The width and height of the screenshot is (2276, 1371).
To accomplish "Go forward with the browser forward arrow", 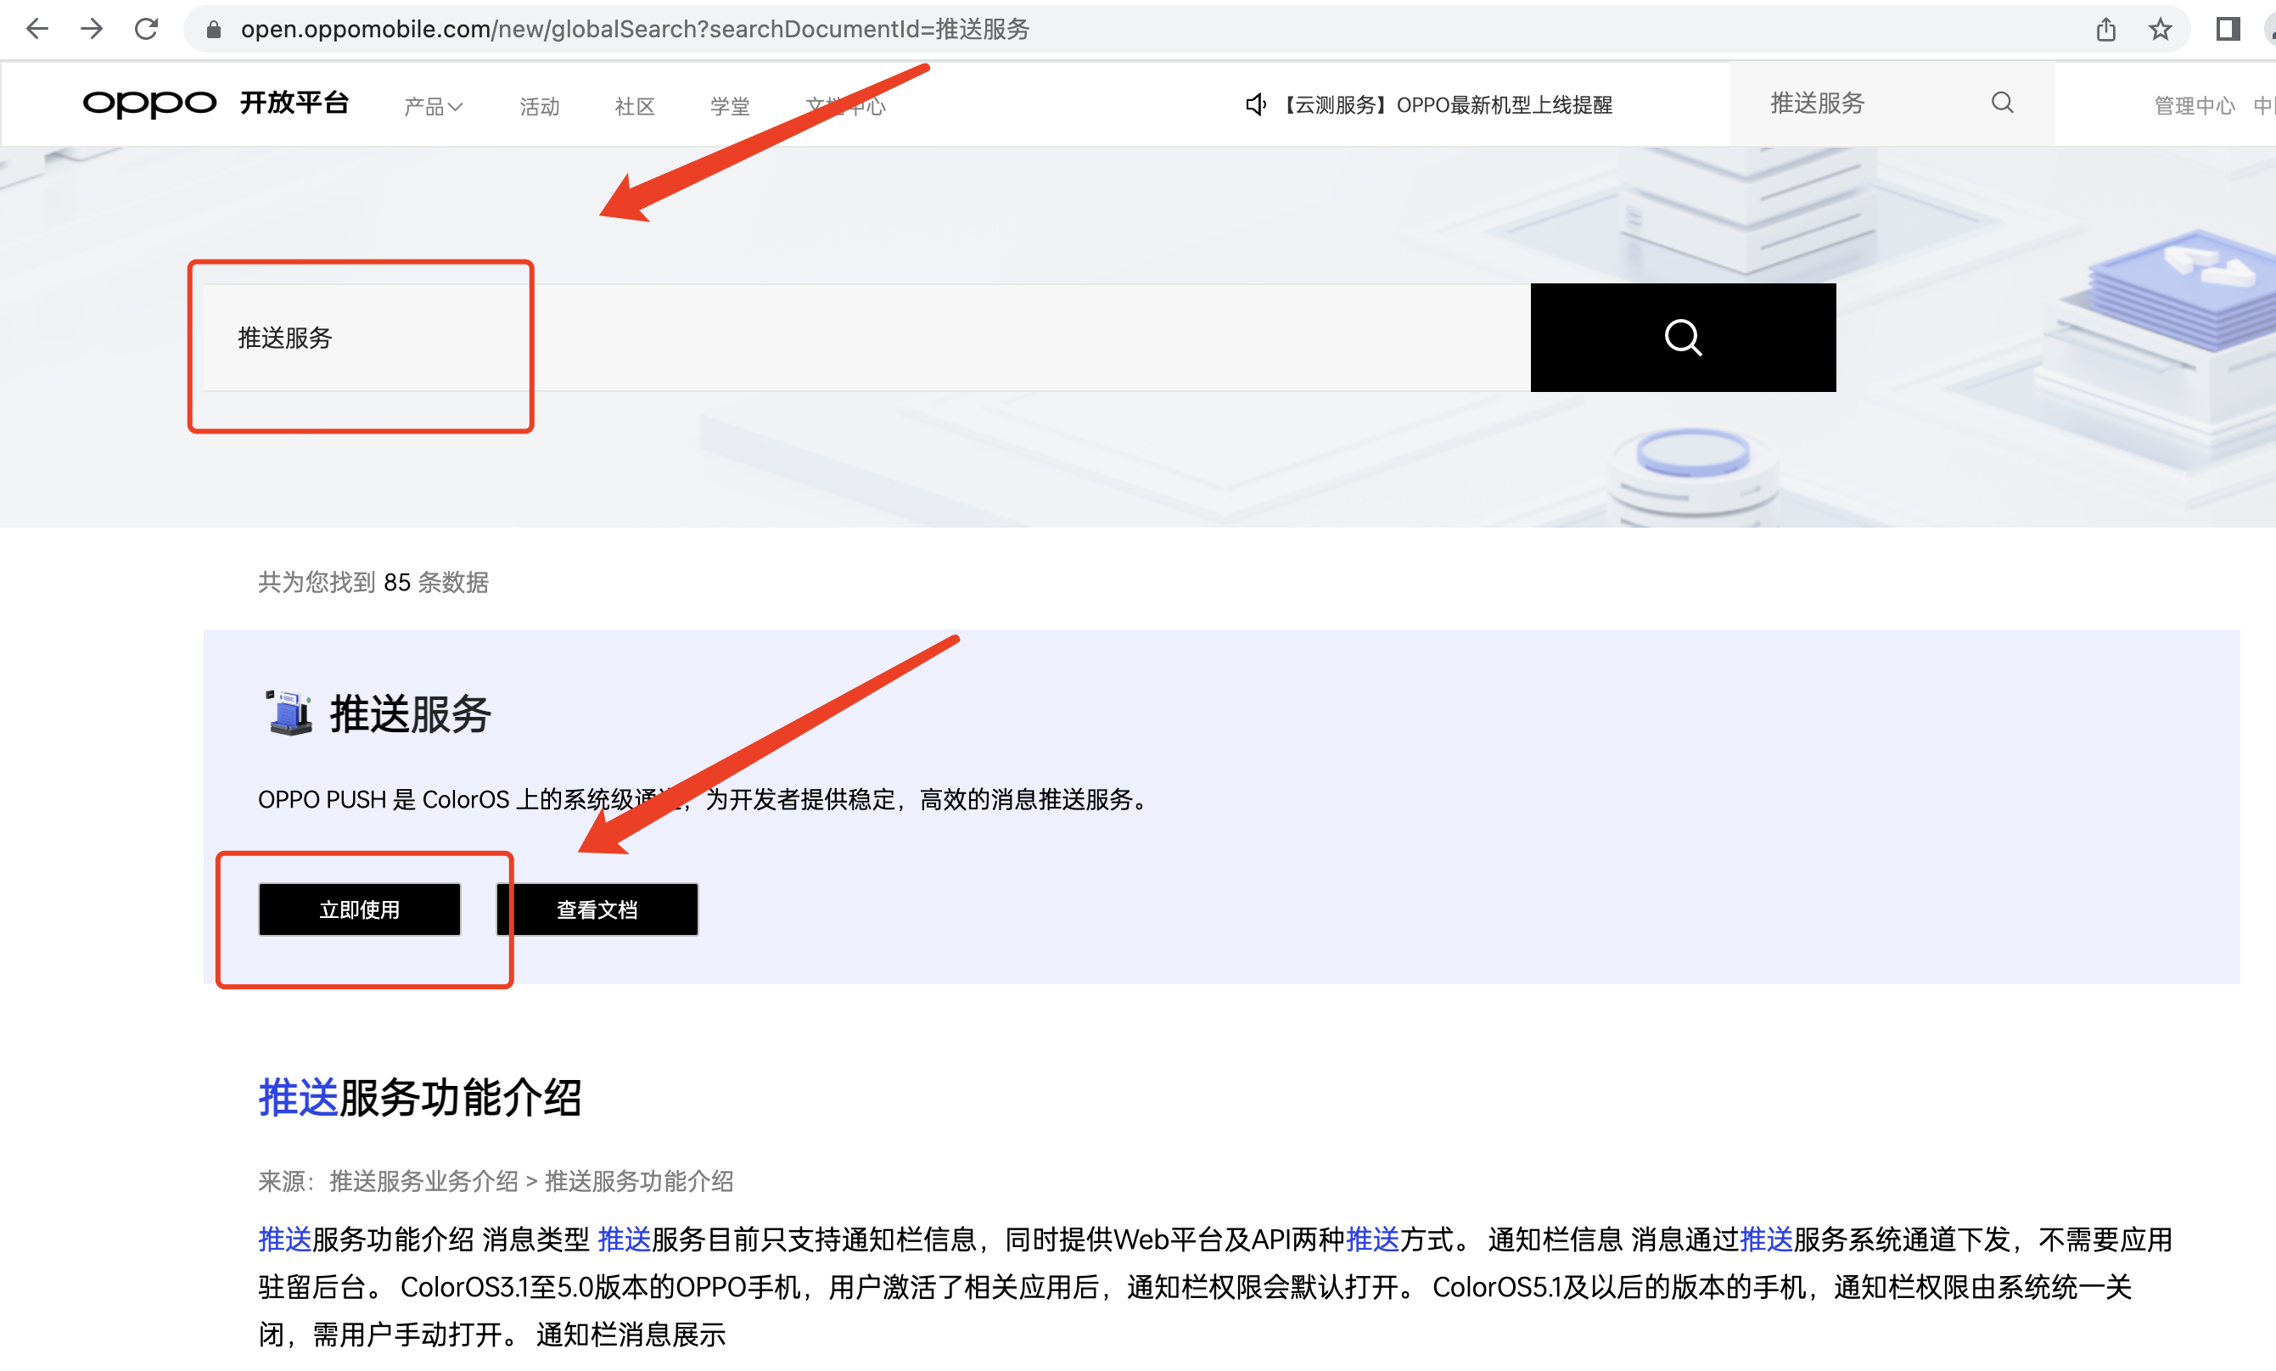I will click(92, 29).
